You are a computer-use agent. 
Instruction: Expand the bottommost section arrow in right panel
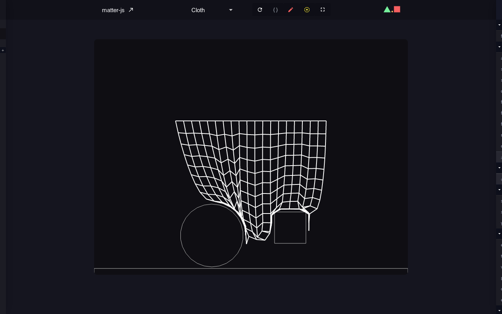[499, 310]
